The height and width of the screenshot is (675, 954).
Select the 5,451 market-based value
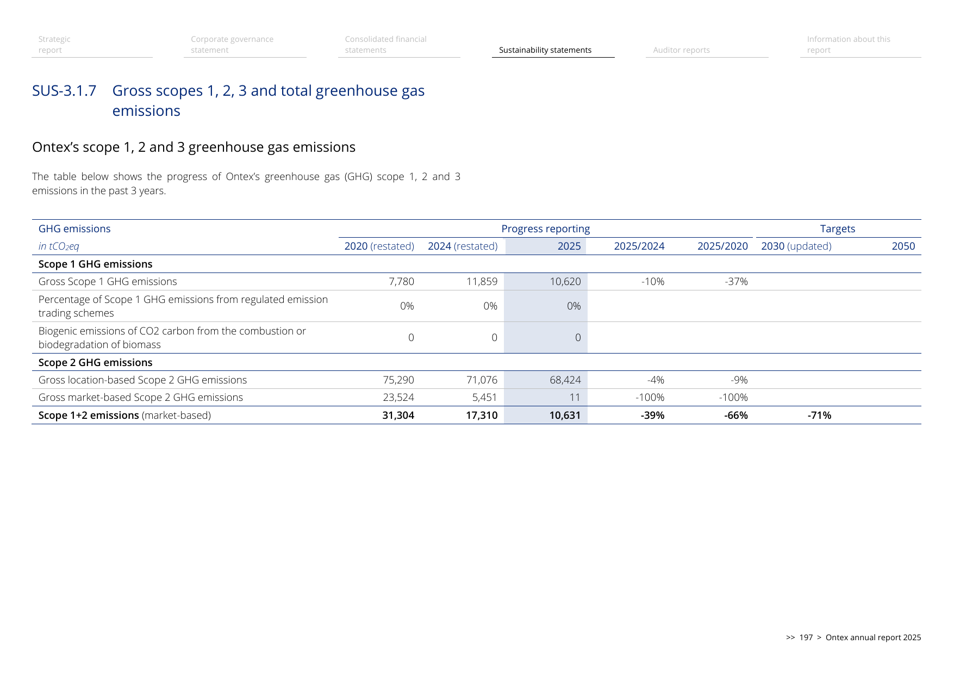click(x=485, y=398)
